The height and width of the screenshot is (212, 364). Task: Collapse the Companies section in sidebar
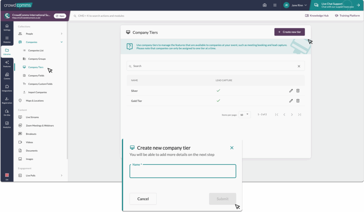[61, 42]
